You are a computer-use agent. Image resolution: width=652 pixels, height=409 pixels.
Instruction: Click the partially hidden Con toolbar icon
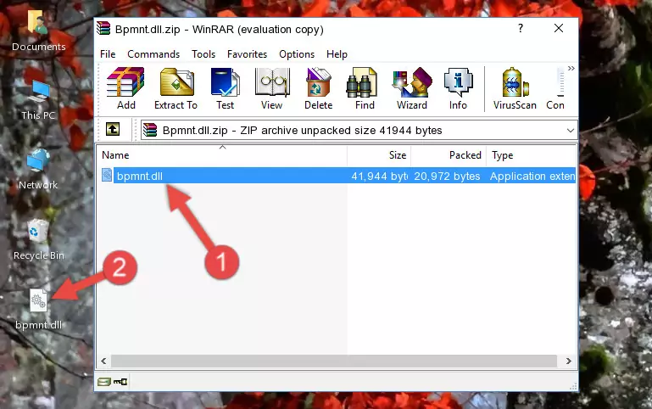pyautogui.click(x=555, y=88)
